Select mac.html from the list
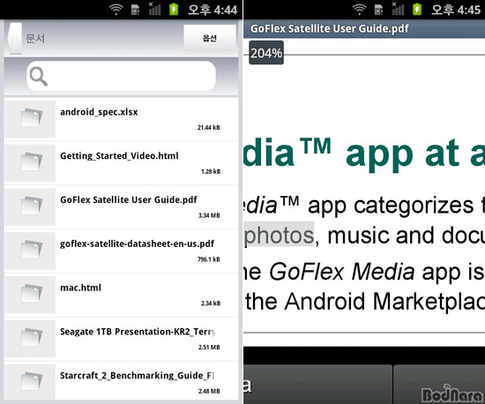This screenshot has height=404, width=485. click(121, 295)
